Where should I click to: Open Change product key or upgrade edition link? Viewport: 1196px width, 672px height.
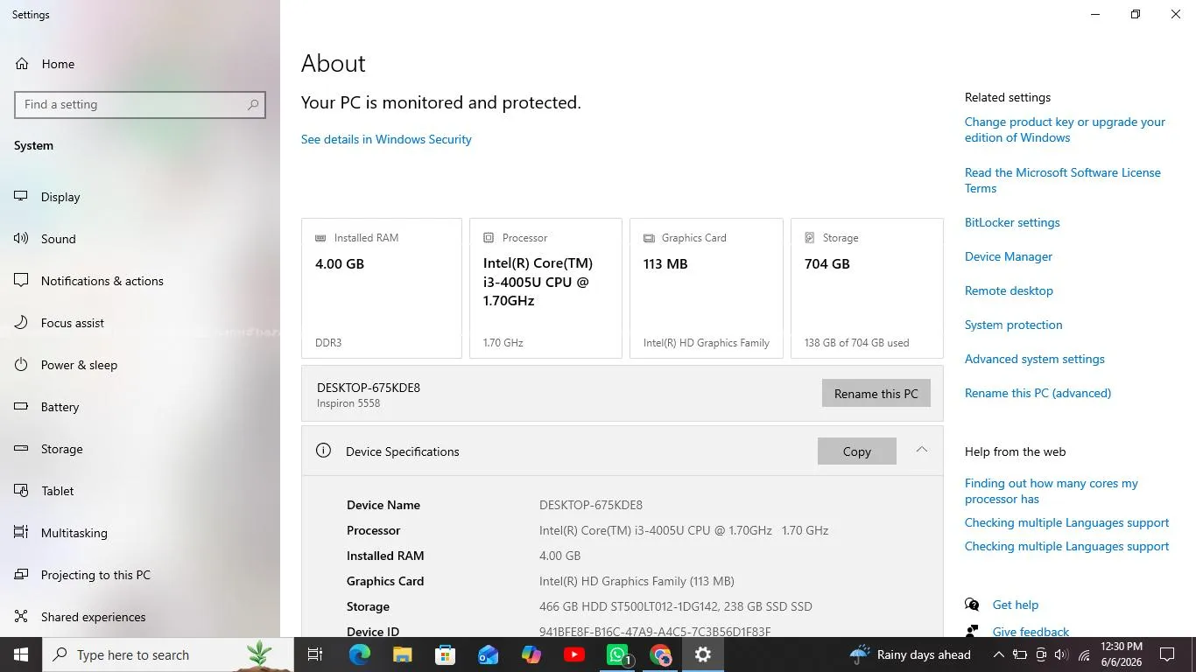click(x=1065, y=129)
